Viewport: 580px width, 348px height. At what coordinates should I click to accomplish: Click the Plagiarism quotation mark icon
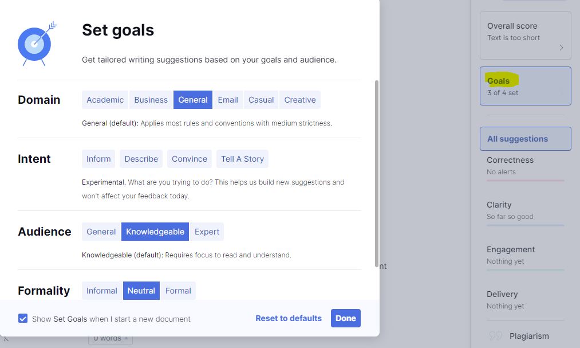pyautogui.click(x=496, y=336)
